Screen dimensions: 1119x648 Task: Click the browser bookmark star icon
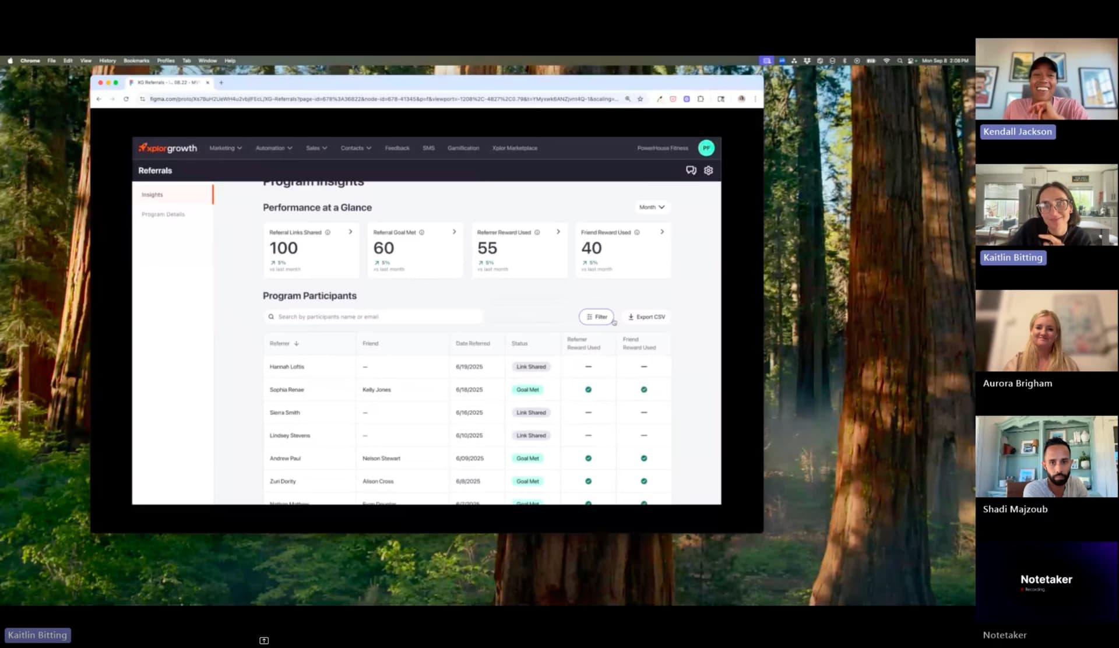[x=640, y=99]
